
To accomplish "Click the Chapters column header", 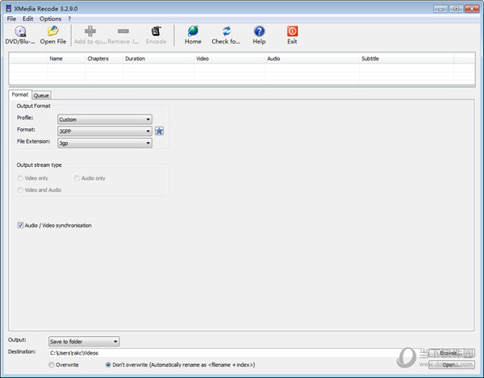I will [104, 59].
